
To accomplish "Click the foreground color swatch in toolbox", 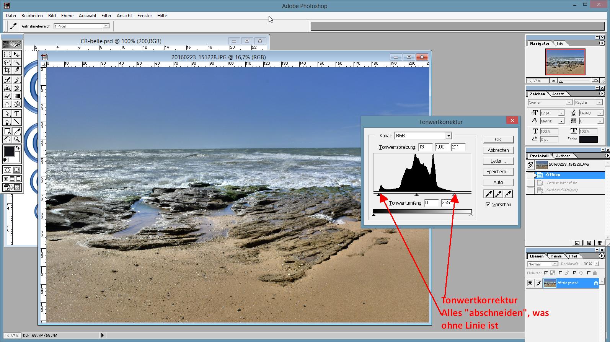I will pos(9,151).
